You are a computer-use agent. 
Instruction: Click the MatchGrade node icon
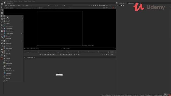tap(5, 63)
